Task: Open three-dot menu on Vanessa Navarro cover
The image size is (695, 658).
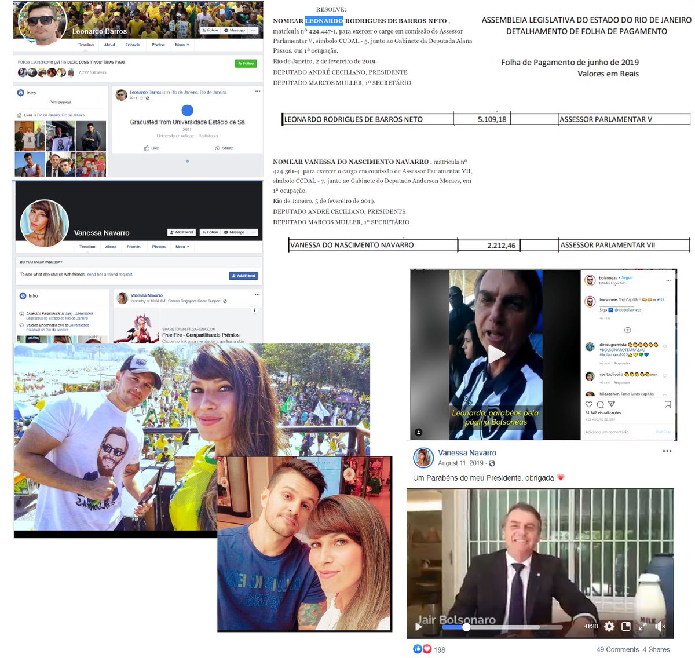Action: pyautogui.click(x=253, y=232)
